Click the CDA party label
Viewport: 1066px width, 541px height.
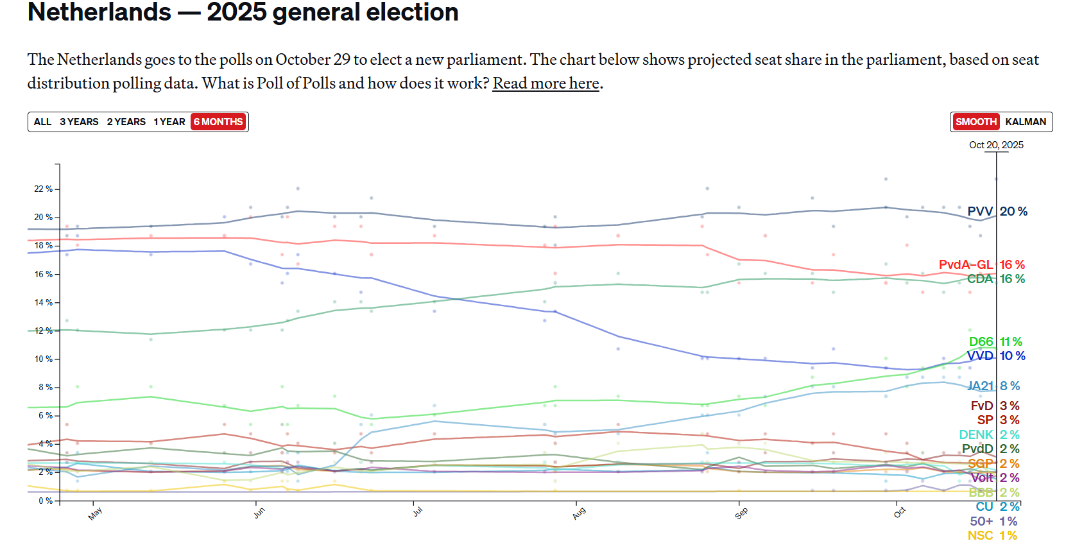click(980, 279)
